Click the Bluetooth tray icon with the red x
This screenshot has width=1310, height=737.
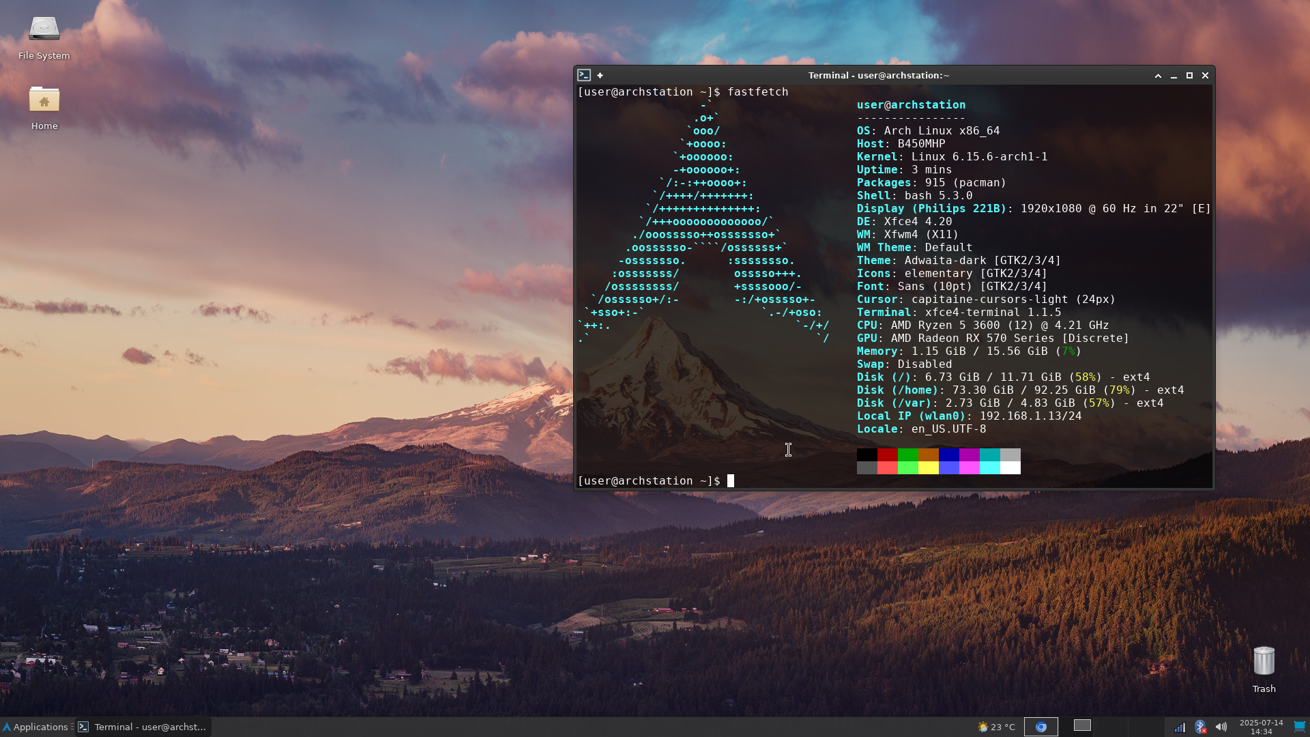tap(1200, 727)
